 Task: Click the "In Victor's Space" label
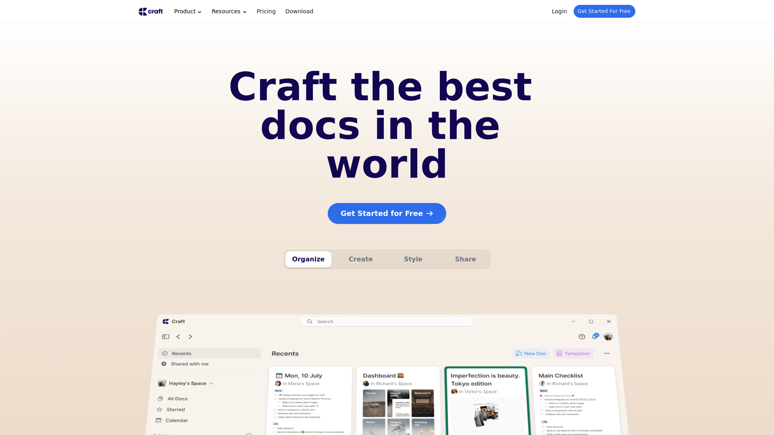478,391
